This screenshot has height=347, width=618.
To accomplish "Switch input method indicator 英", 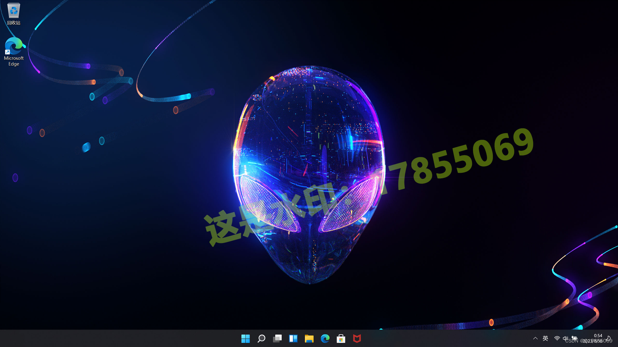I will [545, 338].
